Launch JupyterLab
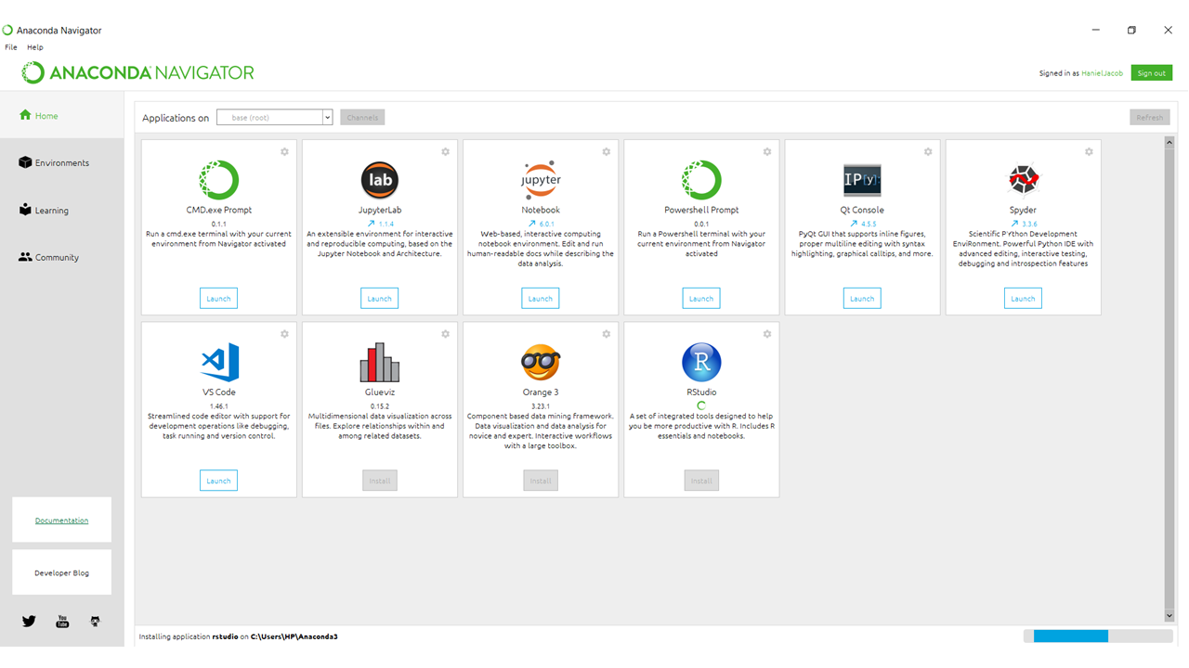 pos(379,299)
